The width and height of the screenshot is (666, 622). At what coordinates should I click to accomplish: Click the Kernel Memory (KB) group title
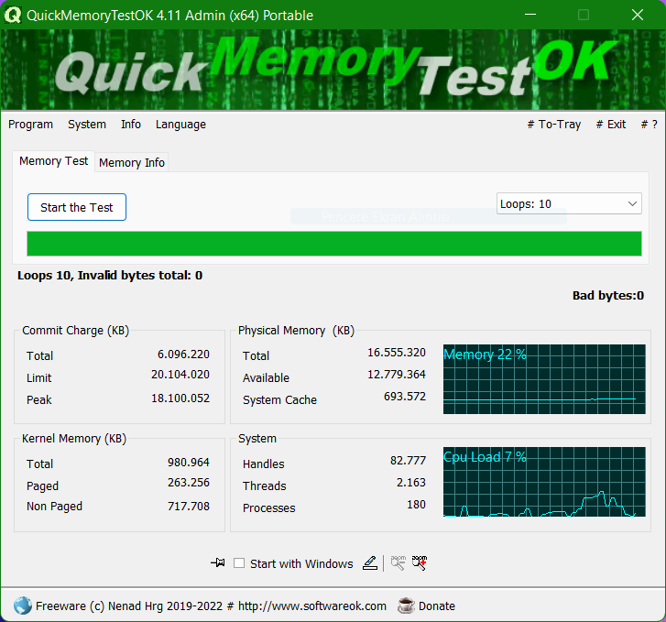pyautogui.click(x=74, y=439)
